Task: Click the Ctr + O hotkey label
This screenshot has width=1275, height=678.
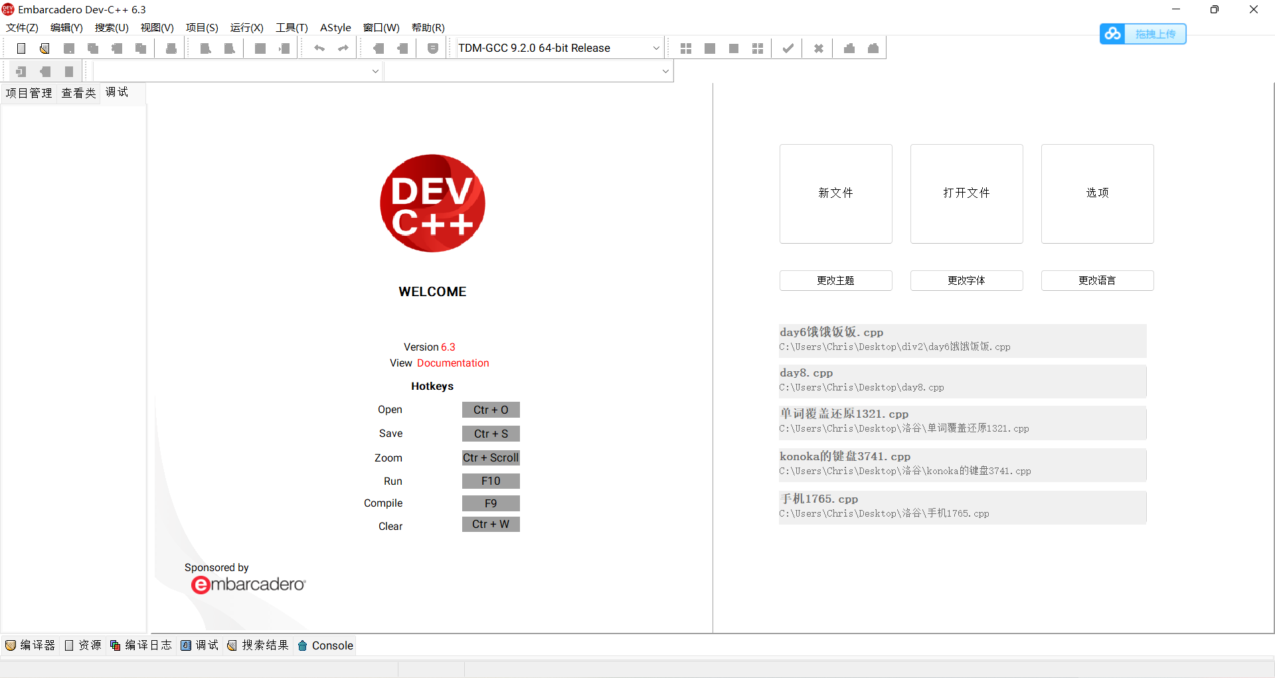Action: click(x=491, y=410)
